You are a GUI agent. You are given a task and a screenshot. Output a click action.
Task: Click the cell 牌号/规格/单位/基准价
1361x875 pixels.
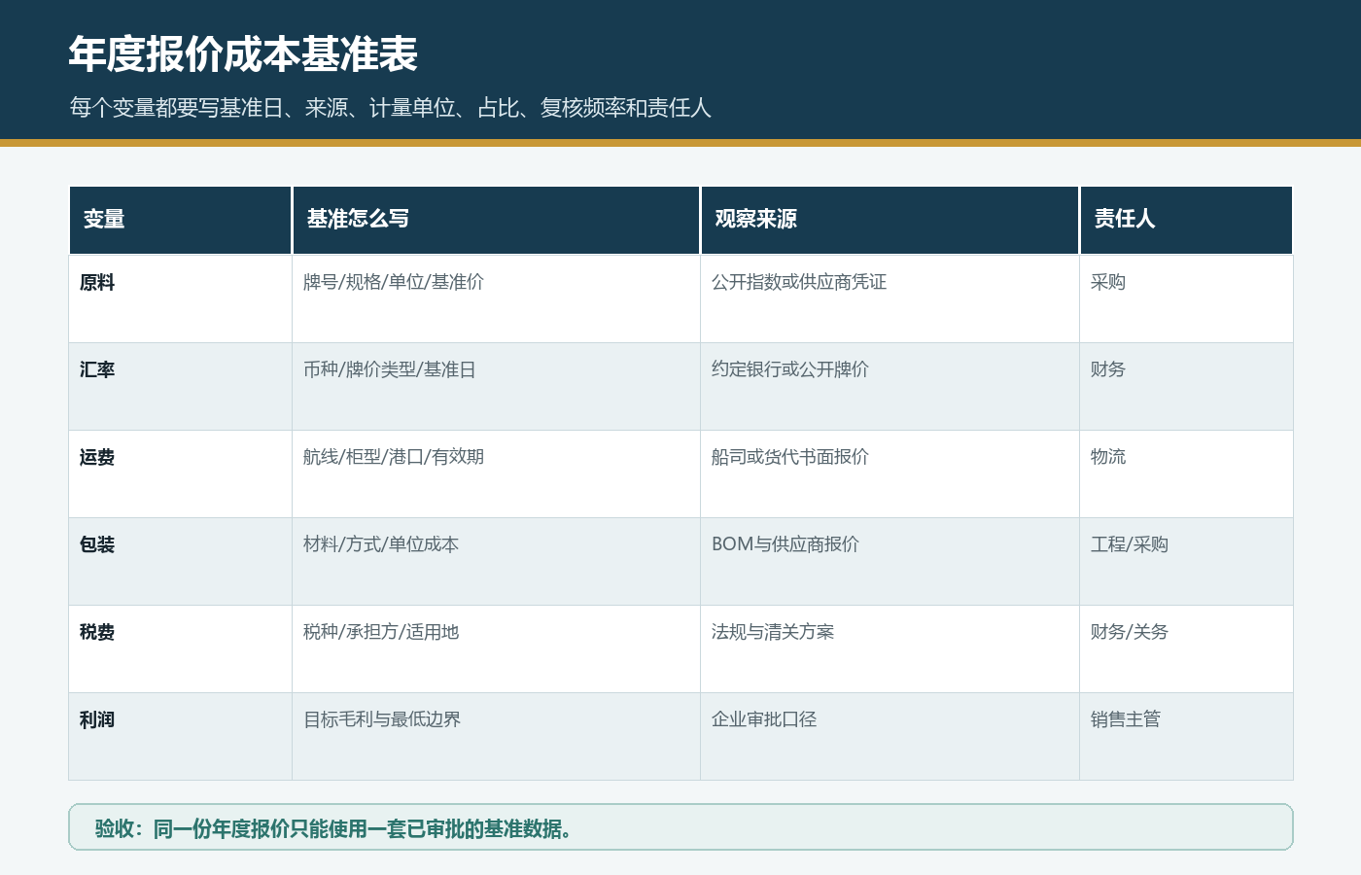pos(496,298)
